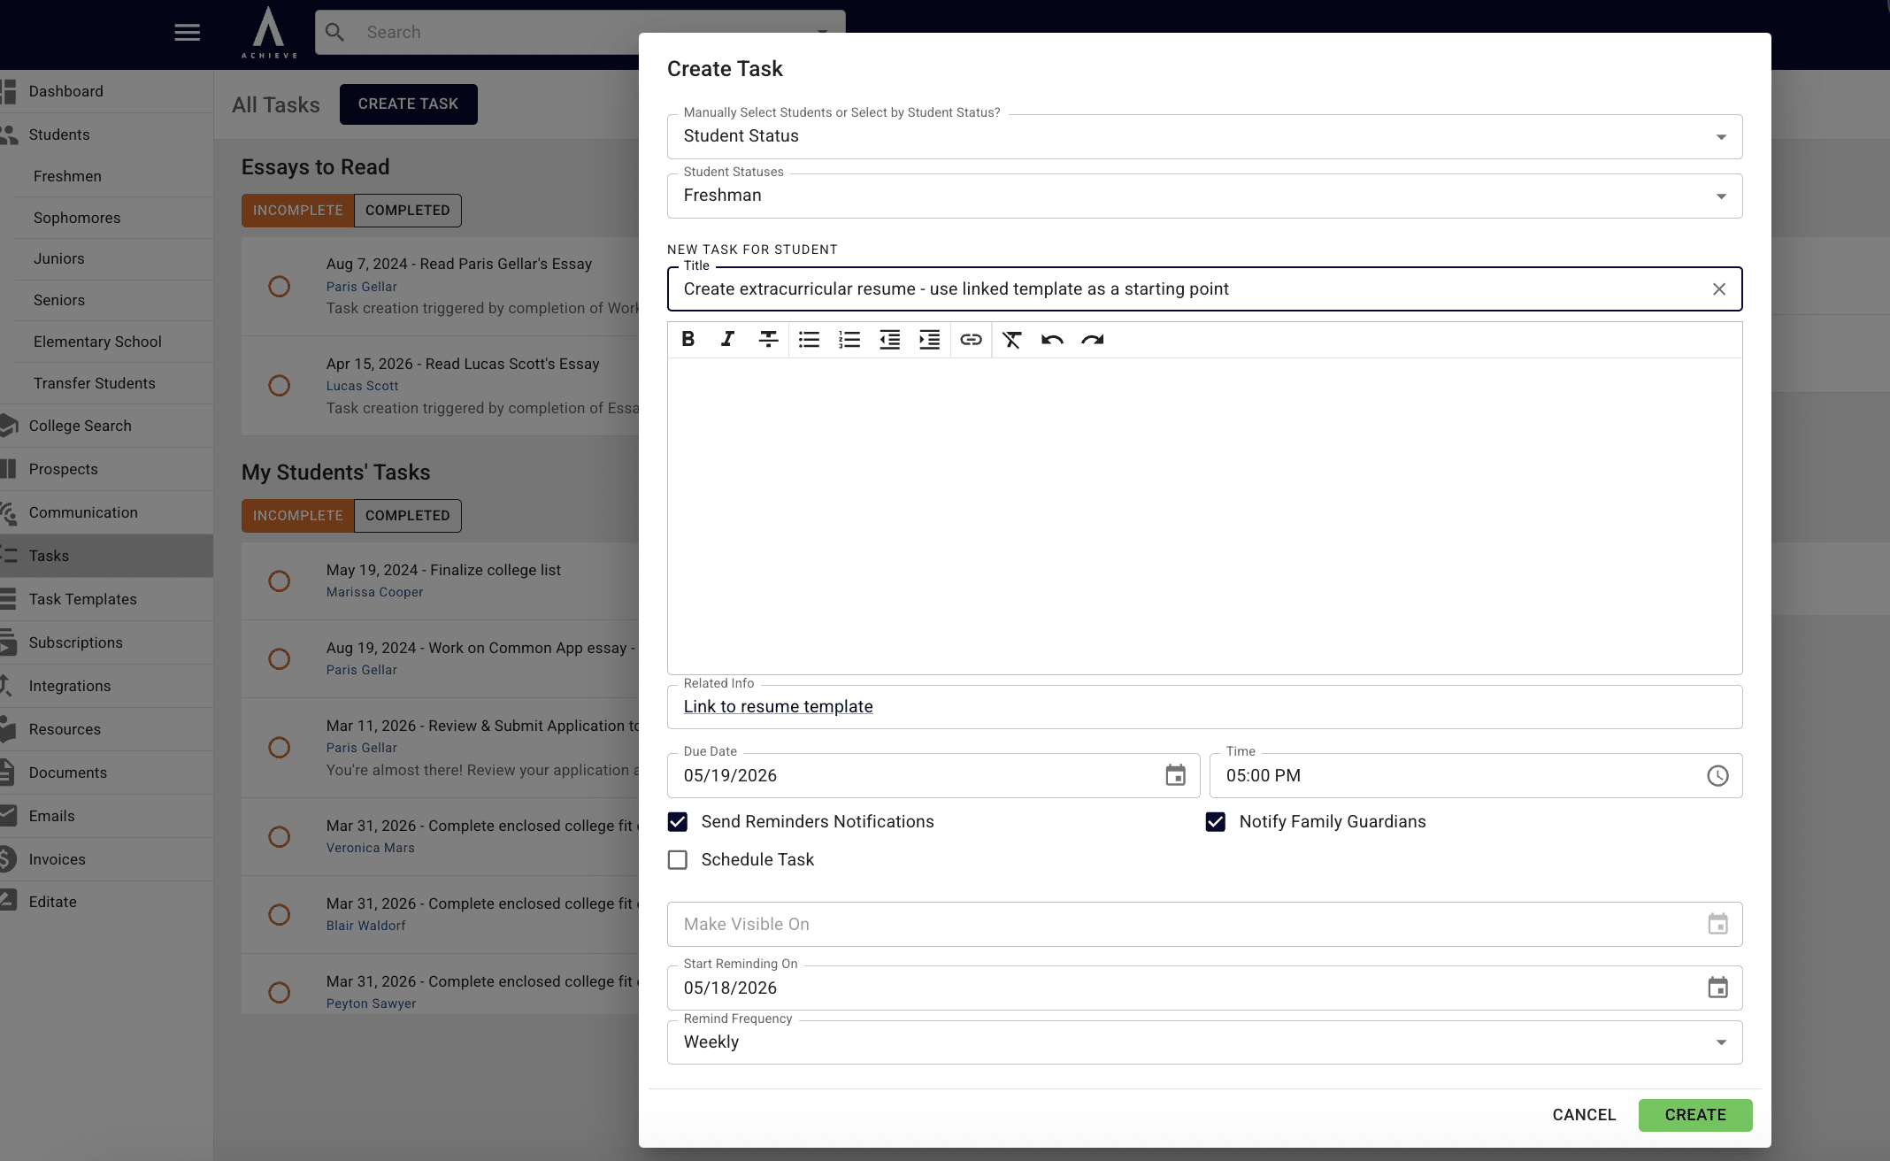Open the Start Reminding On calendar picker
This screenshot has height=1161, width=1890.
tap(1717, 988)
